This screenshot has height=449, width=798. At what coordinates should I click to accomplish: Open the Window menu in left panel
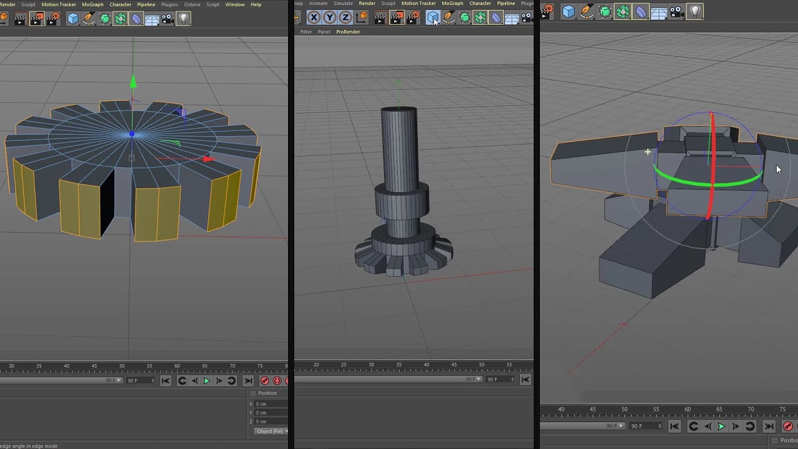pyautogui.click(x=235, y=4)
